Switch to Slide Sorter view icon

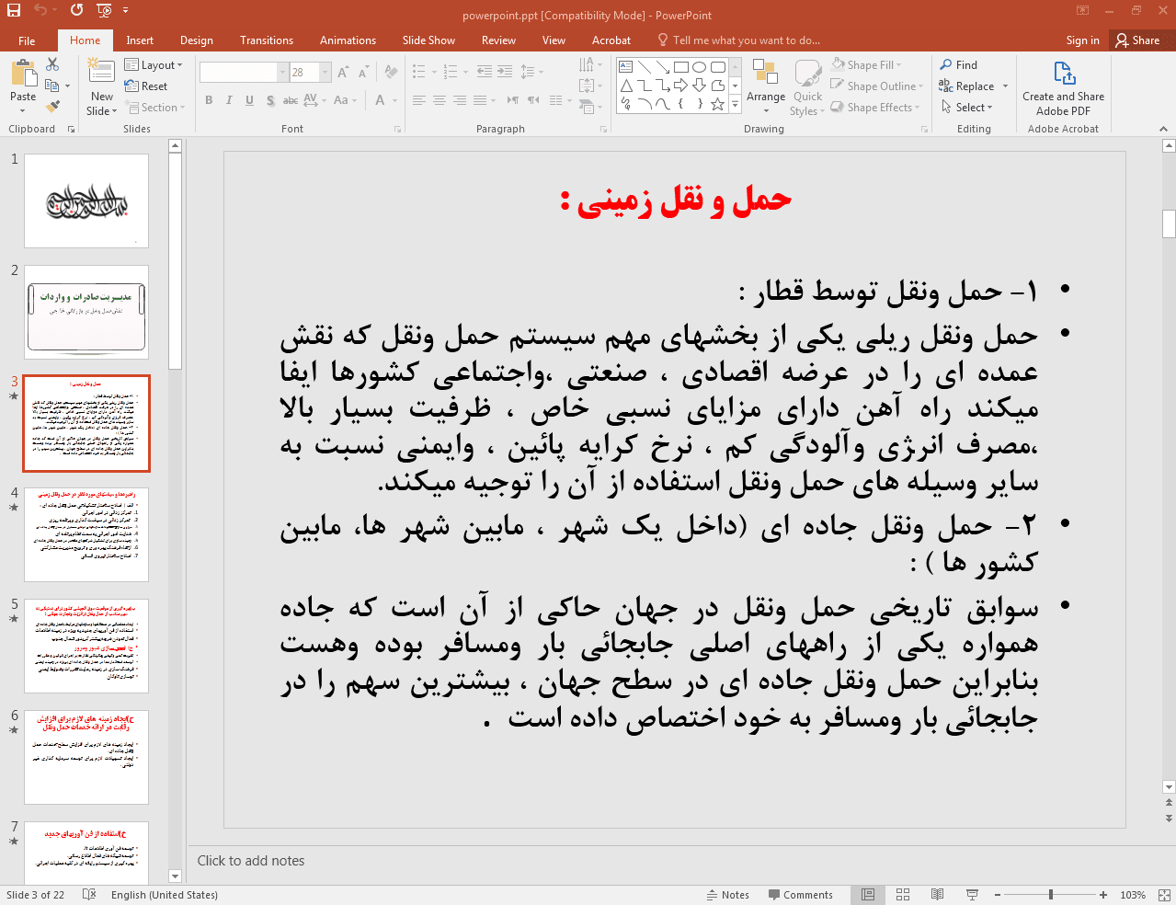(903, 895)
